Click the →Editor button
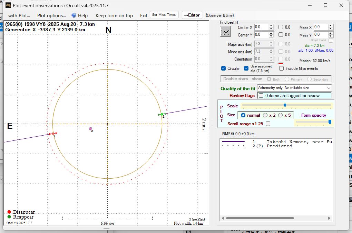352x233 pixels. 192,15
